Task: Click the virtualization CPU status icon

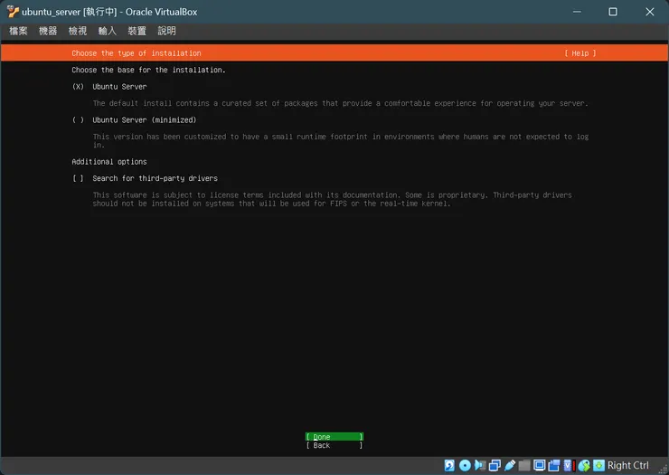Action: click(570, 465)
